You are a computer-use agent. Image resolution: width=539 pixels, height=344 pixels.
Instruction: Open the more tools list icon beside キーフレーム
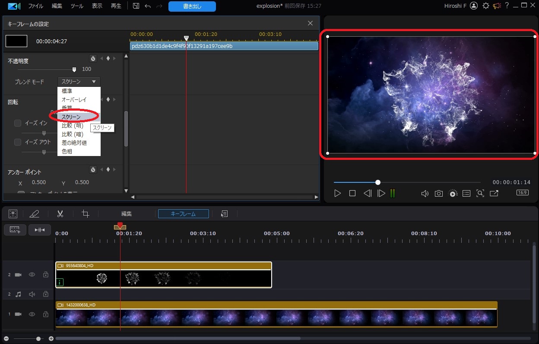tap(224, 213)
